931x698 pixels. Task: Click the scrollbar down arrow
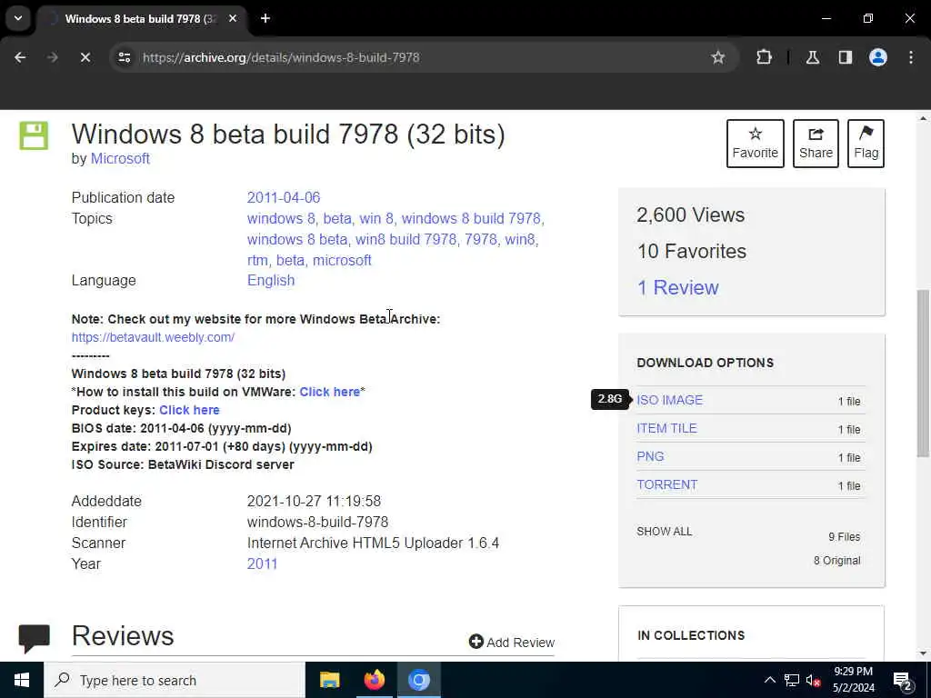point(923,653)
